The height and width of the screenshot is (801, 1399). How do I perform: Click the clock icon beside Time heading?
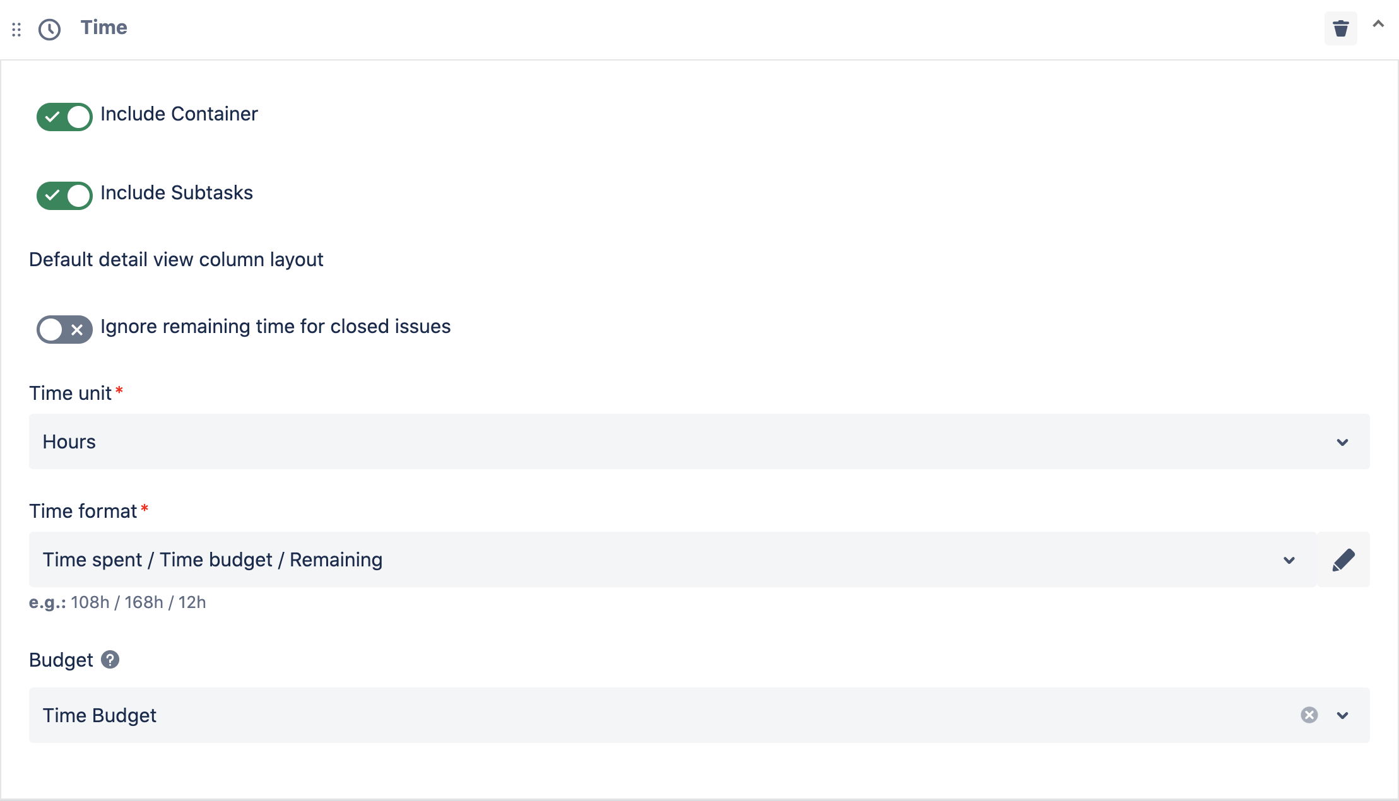tap(50, 28)
